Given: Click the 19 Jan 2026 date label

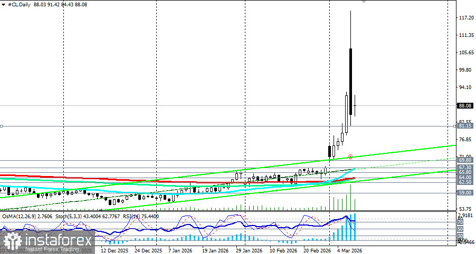Looking at the screenshot, I should point(215,251).
